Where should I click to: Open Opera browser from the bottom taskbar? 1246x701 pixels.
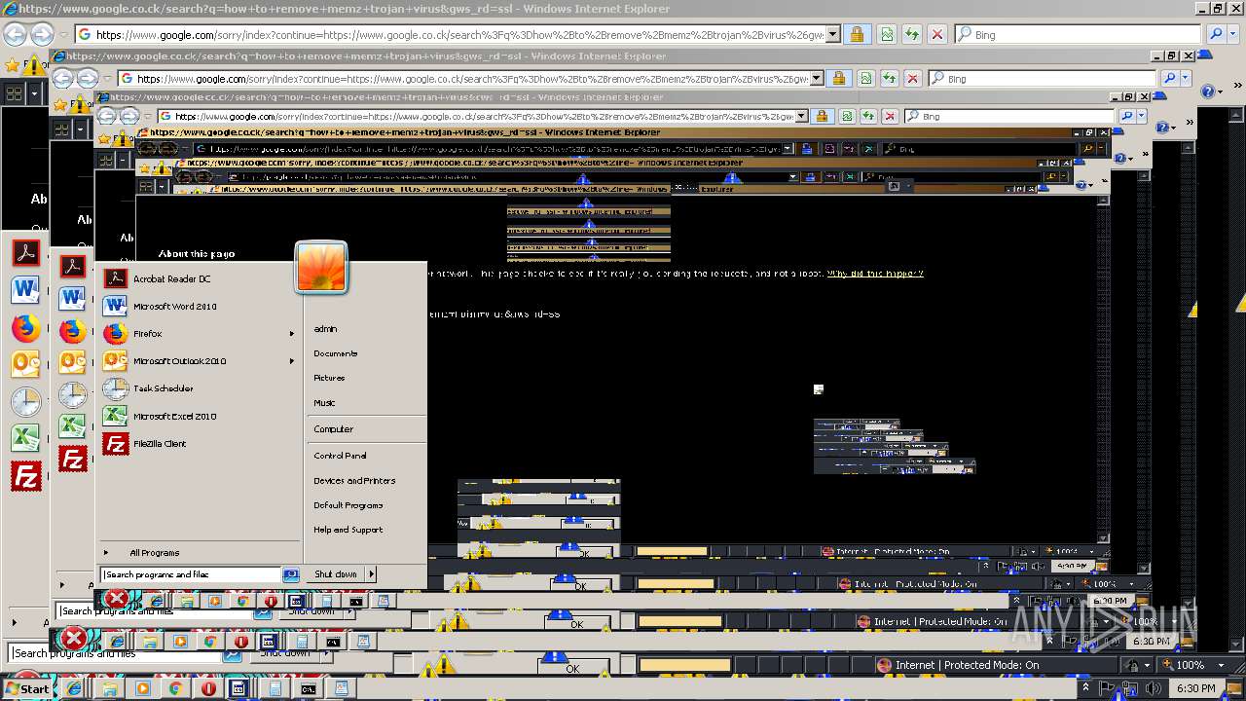[x=208, y=688]
